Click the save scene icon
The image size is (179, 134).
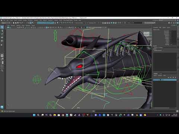18,23
